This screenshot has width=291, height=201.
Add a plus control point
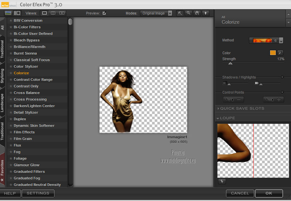pos(273,100)
